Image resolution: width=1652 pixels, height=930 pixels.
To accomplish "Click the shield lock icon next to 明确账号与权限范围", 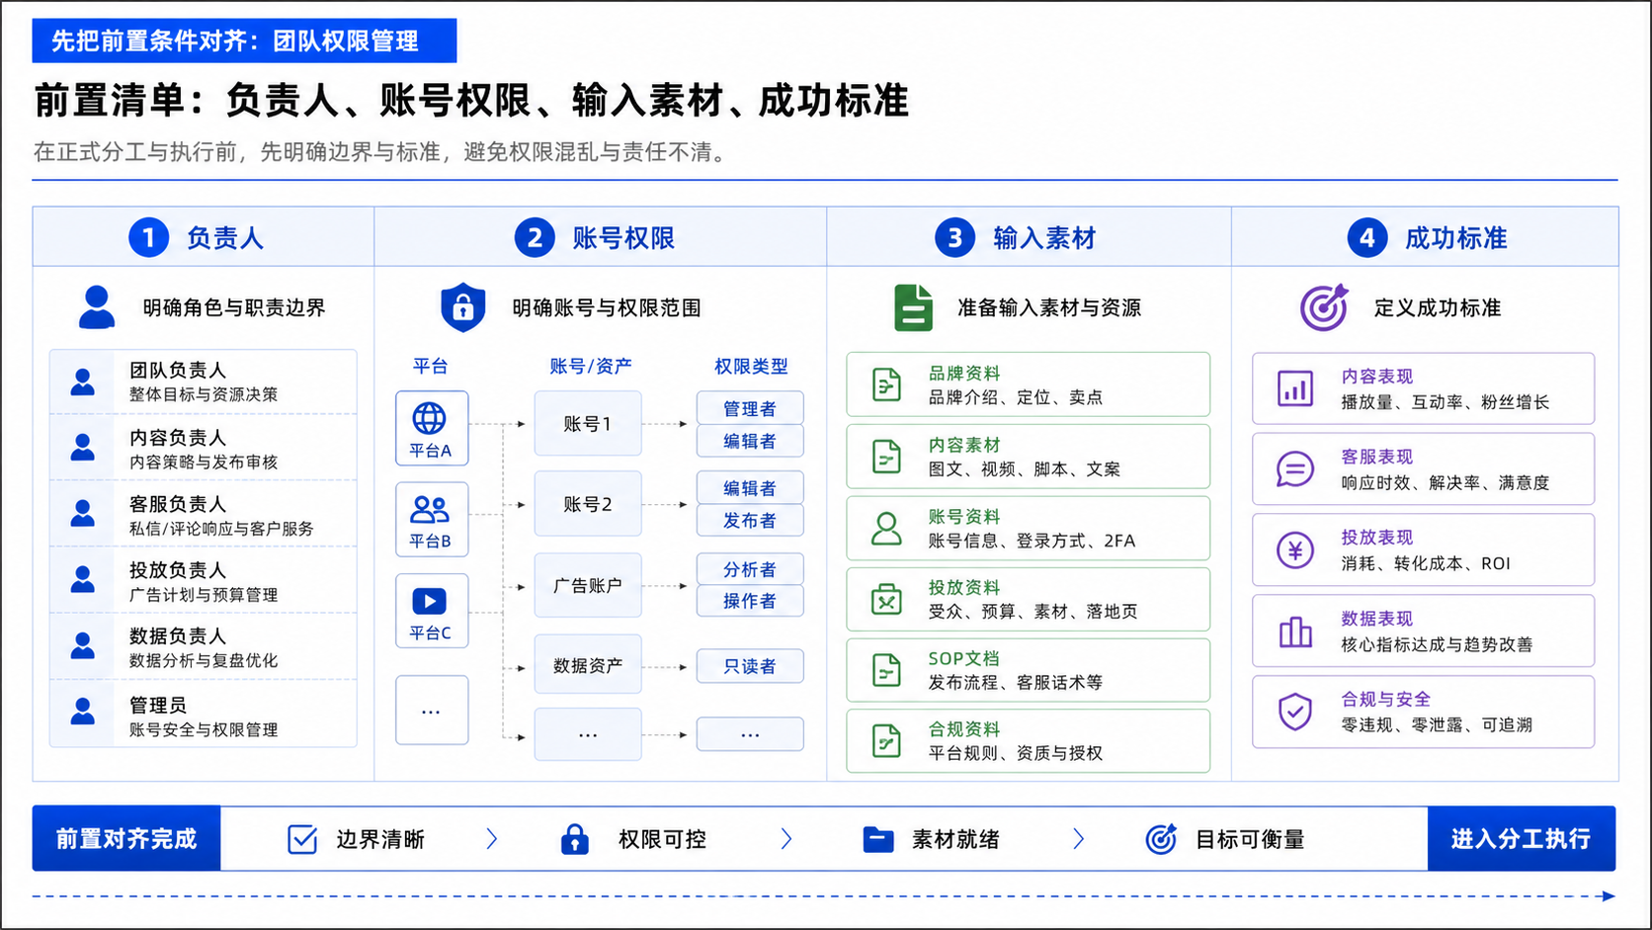I will tap(462, 307).
